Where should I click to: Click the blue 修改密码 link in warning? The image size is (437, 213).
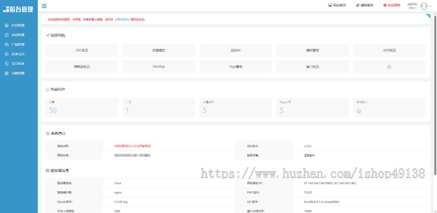coord(123,19)
